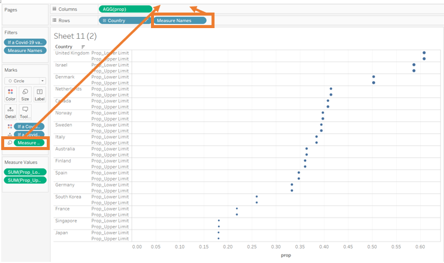Click the Germany row label
Viewport: 444px width, 263px height.
point(65,185)
